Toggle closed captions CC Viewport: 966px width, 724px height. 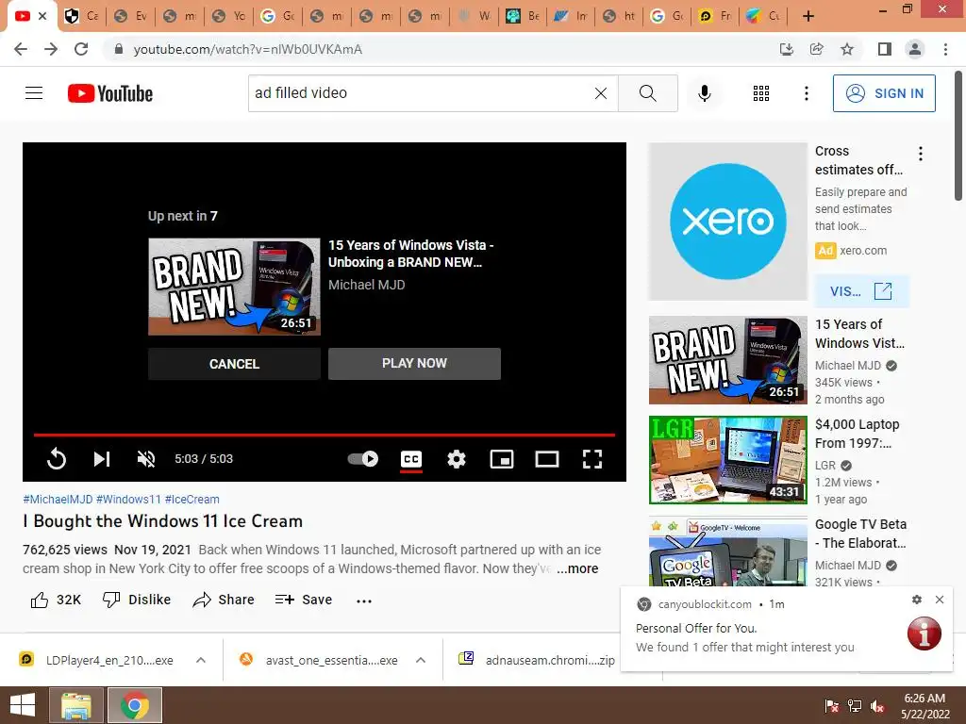[x=411, y=459]
